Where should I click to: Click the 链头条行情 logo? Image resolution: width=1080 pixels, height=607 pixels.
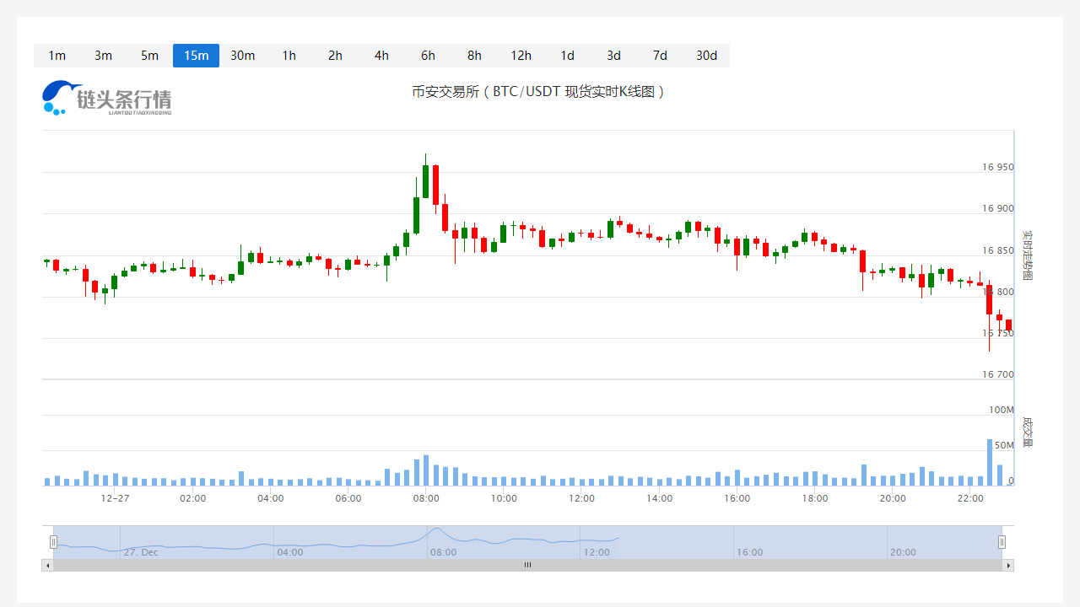click(106, 98)
